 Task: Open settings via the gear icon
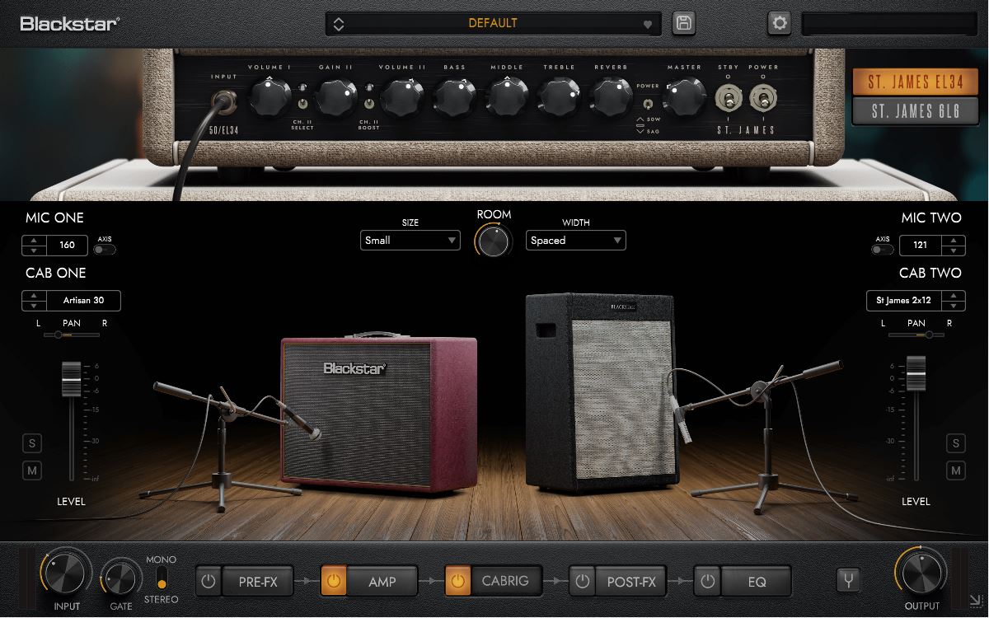coord(778,23)
